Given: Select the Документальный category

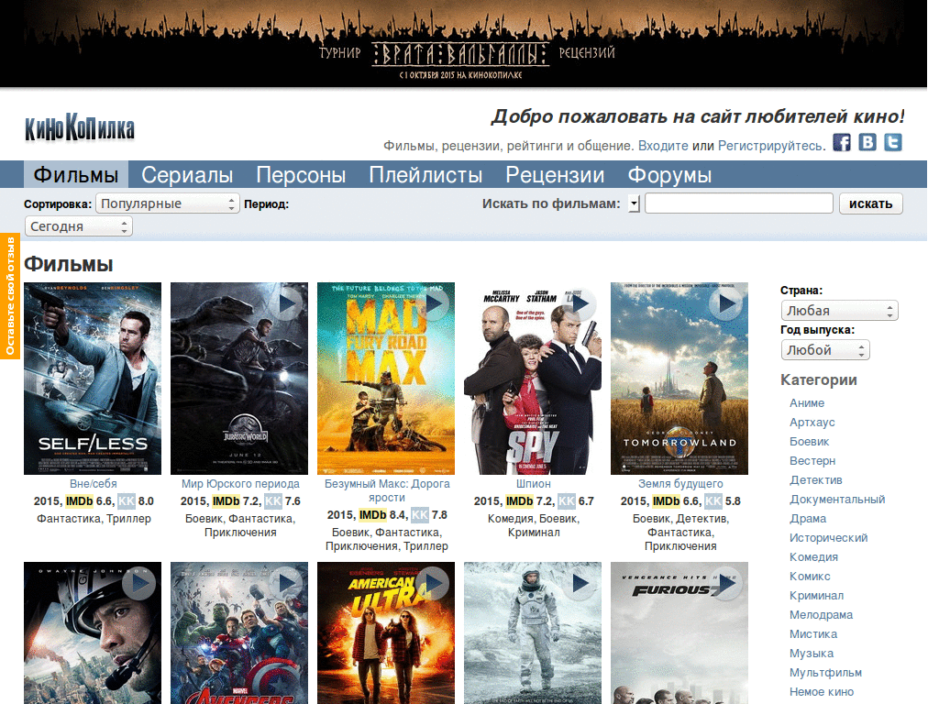Looking at the screenshot, I should click(836, 500).
